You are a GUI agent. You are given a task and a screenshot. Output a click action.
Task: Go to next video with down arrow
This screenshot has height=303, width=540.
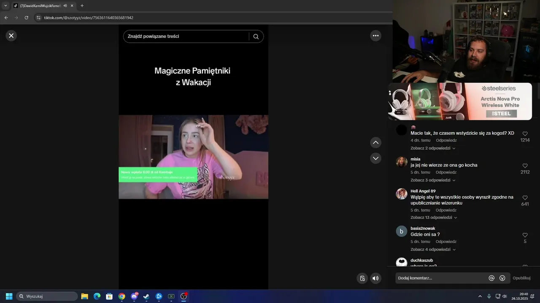tap(375, 158)
